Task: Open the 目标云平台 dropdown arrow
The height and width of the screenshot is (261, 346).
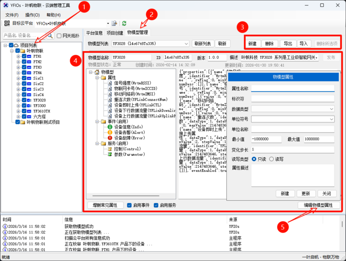Action: click(108, 23)
